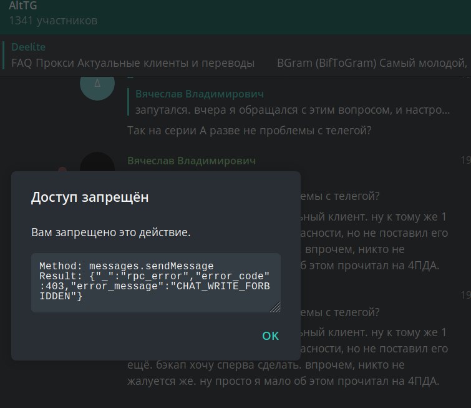Open the AltTG chat header title
Image resolution: width=471 pixels, height=408 pixels.
pos(23,6)
